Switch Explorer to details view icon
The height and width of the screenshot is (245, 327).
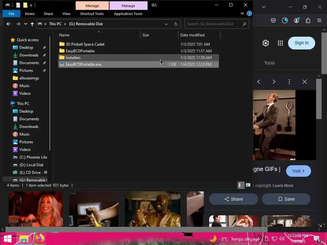[241, 185]
